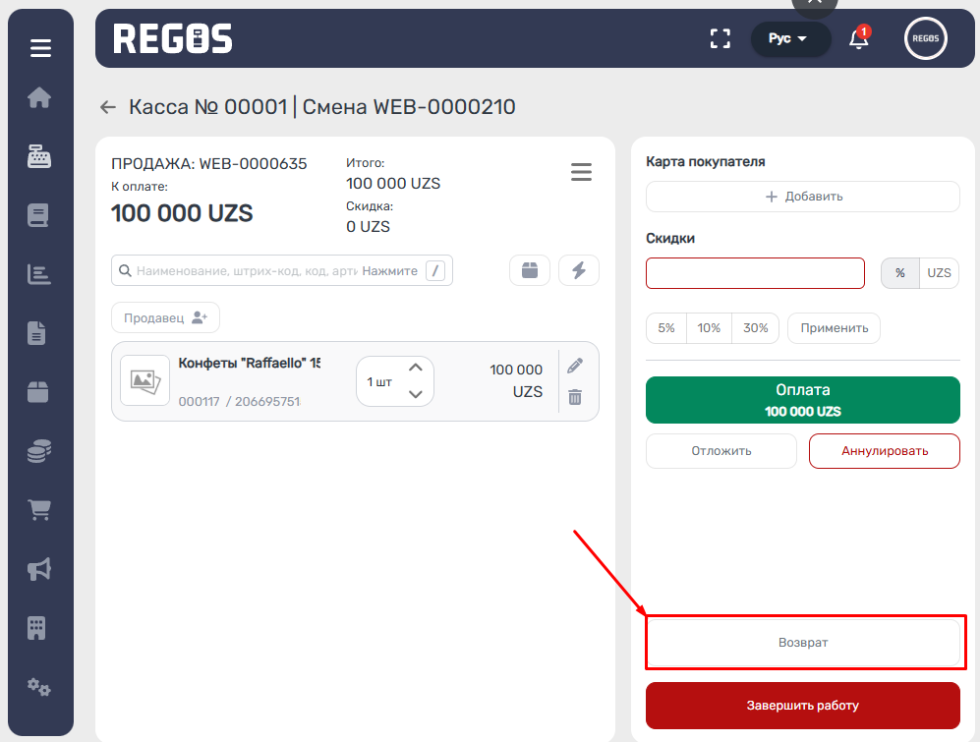
Task: Open the shopping cart sidebar icon
Action: click(39, 510)
